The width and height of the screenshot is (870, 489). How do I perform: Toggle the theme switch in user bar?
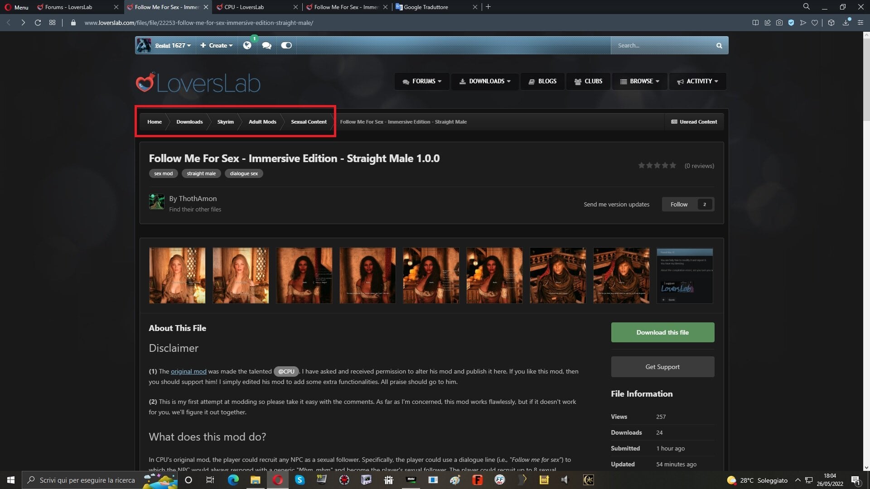click(286, 45)
